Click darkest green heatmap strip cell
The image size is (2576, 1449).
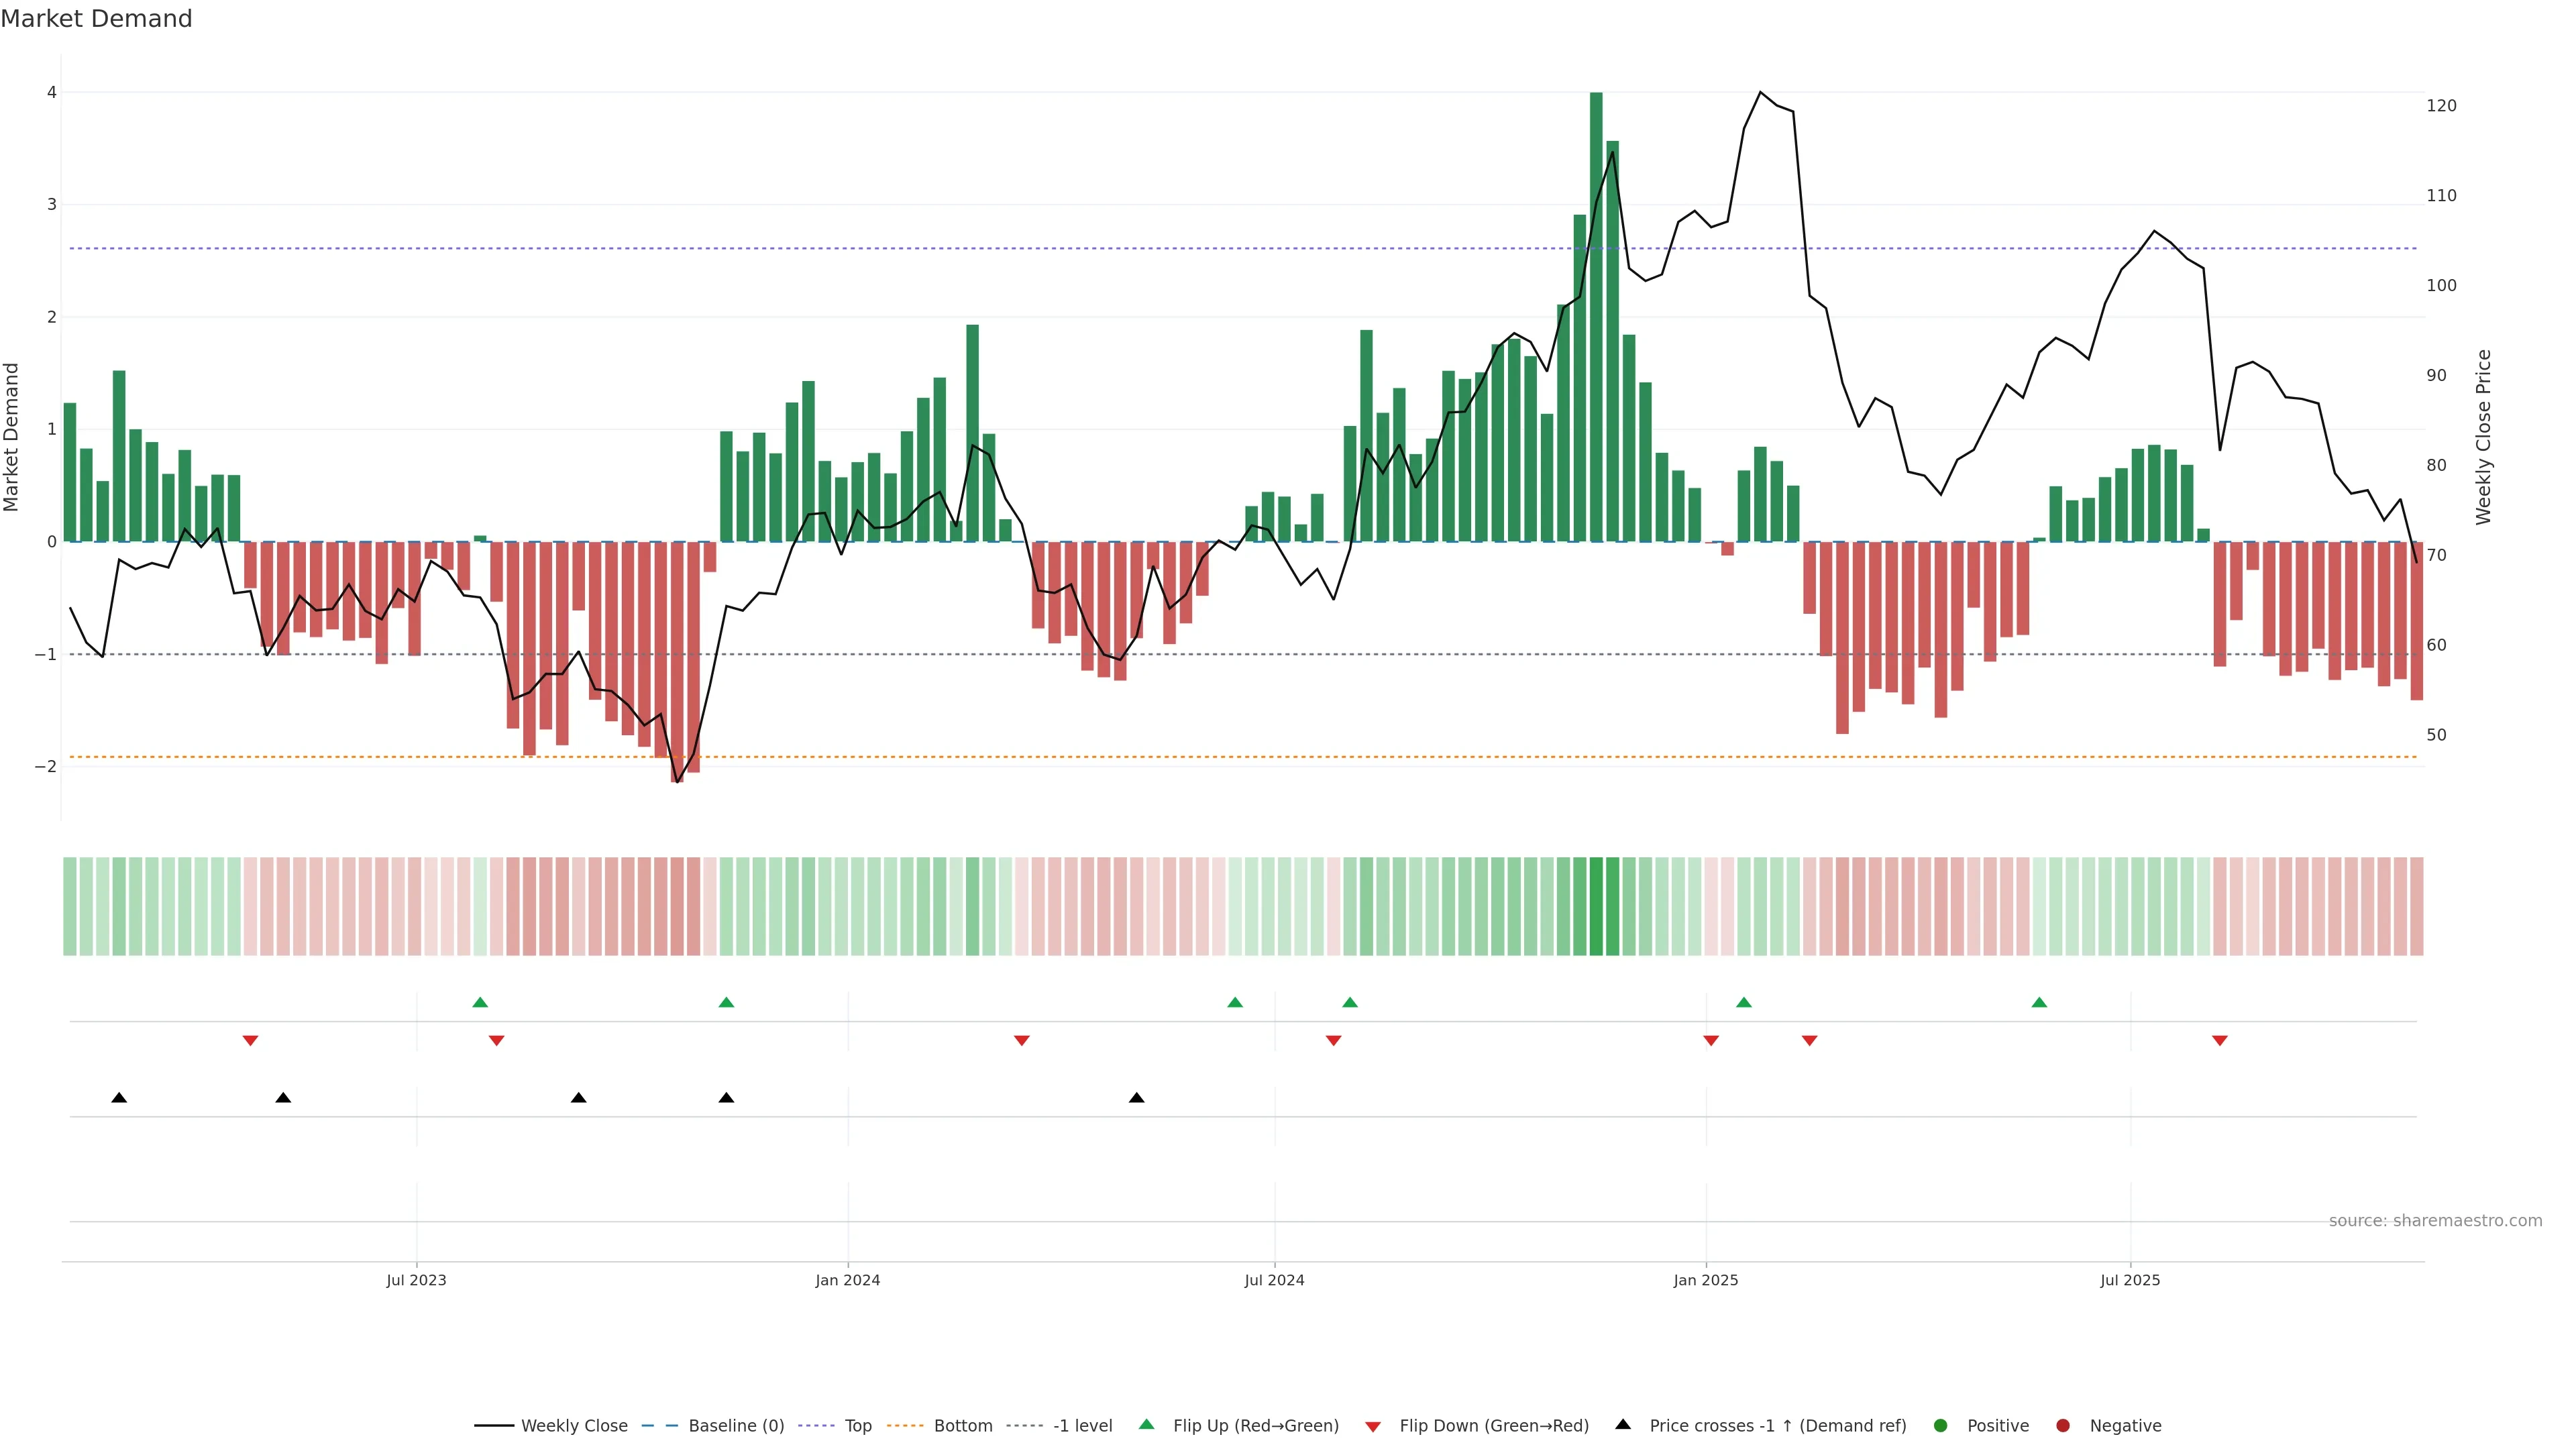pyautogui.click(x=1596, y=906)
